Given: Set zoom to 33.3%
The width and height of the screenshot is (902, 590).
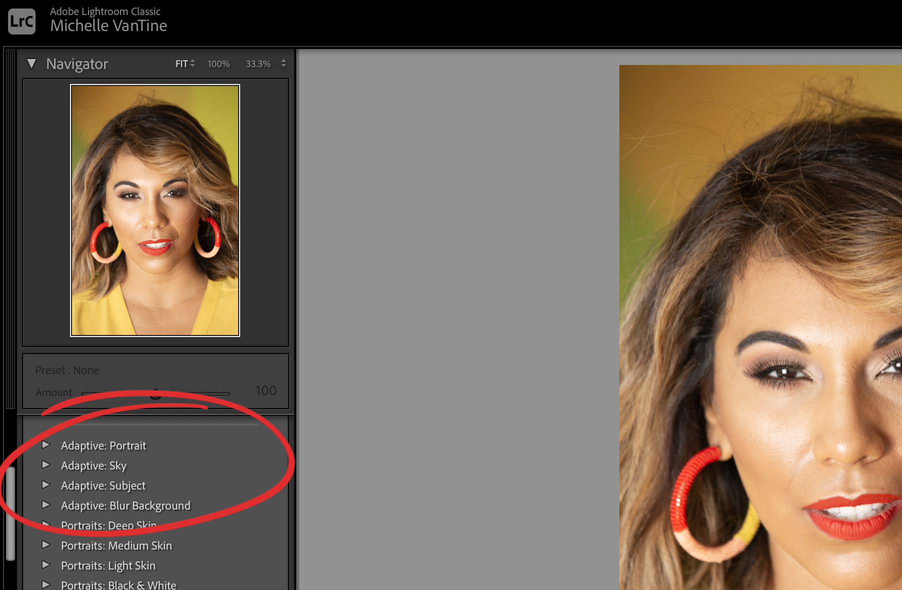Looking at the screenshot, I should (258, 64).
